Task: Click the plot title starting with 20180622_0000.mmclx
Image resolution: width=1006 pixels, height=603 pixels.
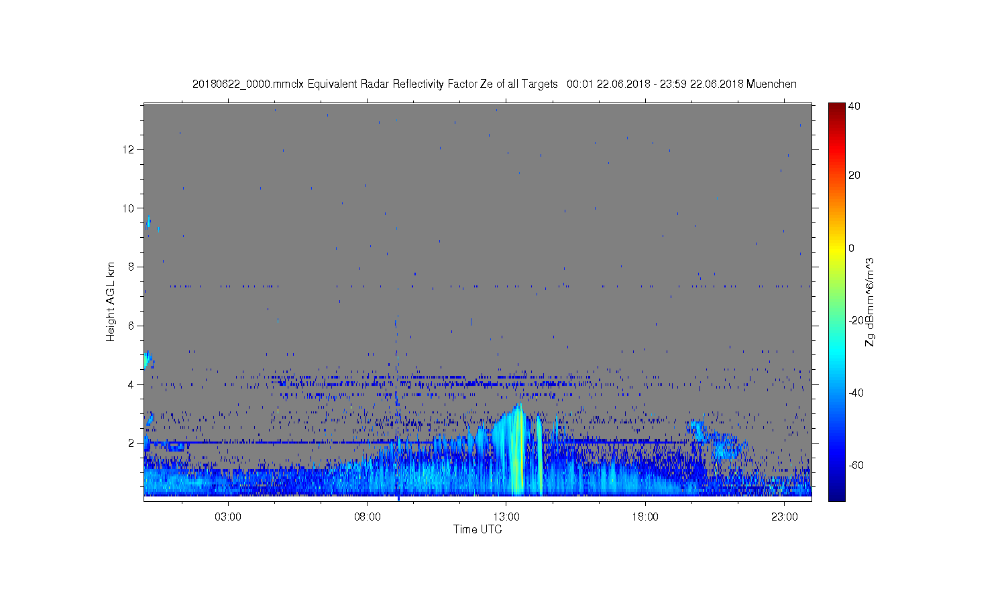Action: pyautogui.click(x=494, y=84)
